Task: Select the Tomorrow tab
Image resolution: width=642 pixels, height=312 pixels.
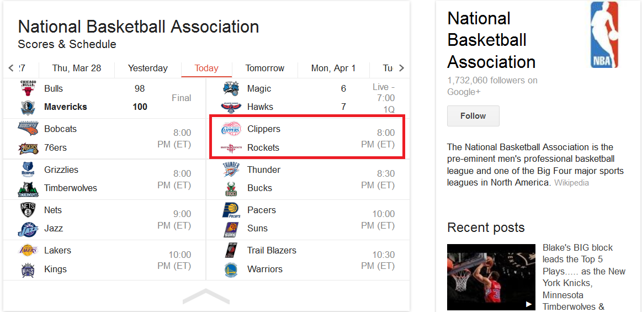Action: [x=265, y=68]
